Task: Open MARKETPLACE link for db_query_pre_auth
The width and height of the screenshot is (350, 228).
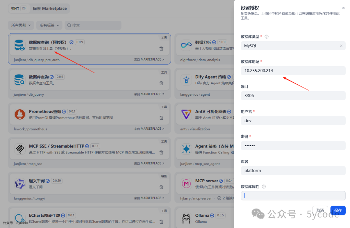Action: (149, 59)
